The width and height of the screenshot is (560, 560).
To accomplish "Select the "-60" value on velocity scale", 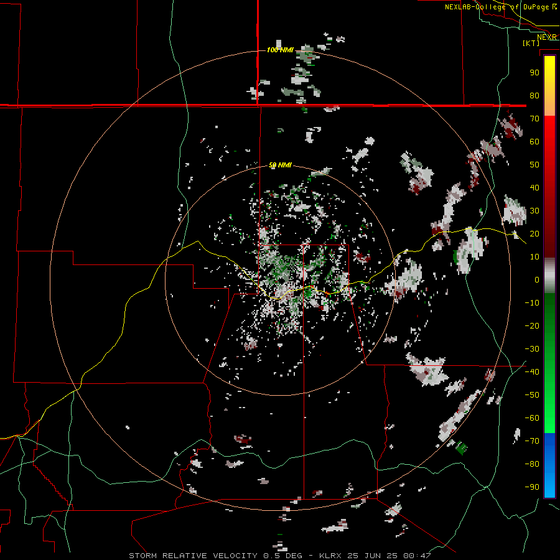I will pyautogui.click(x=532, y=418).
